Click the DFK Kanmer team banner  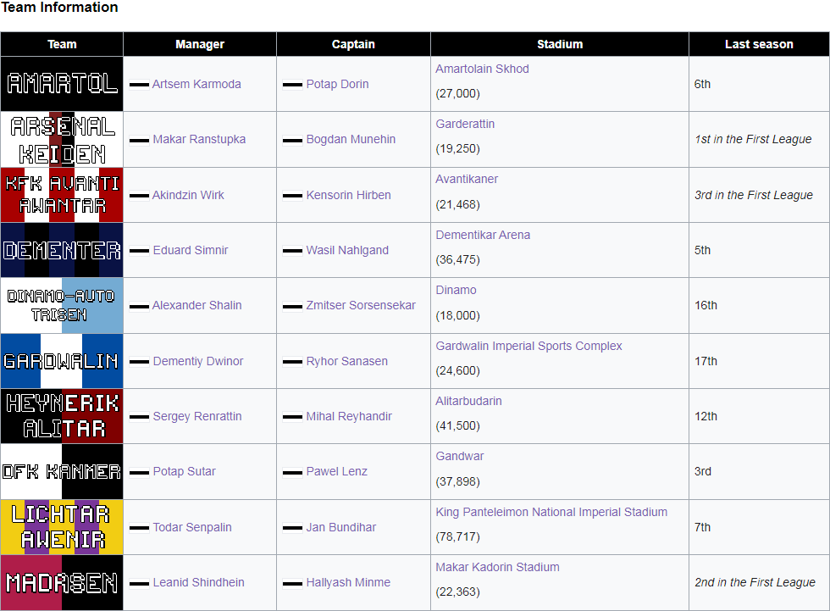click(62, 471)
